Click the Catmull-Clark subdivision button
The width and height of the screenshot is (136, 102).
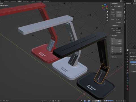click(x=133, y=62)
